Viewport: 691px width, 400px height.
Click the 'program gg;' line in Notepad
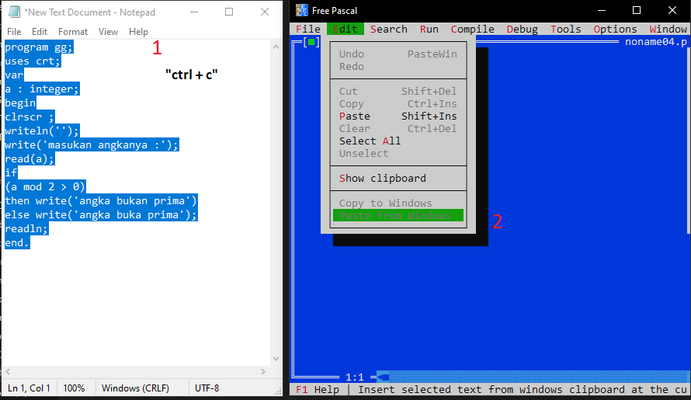point(39,47)
